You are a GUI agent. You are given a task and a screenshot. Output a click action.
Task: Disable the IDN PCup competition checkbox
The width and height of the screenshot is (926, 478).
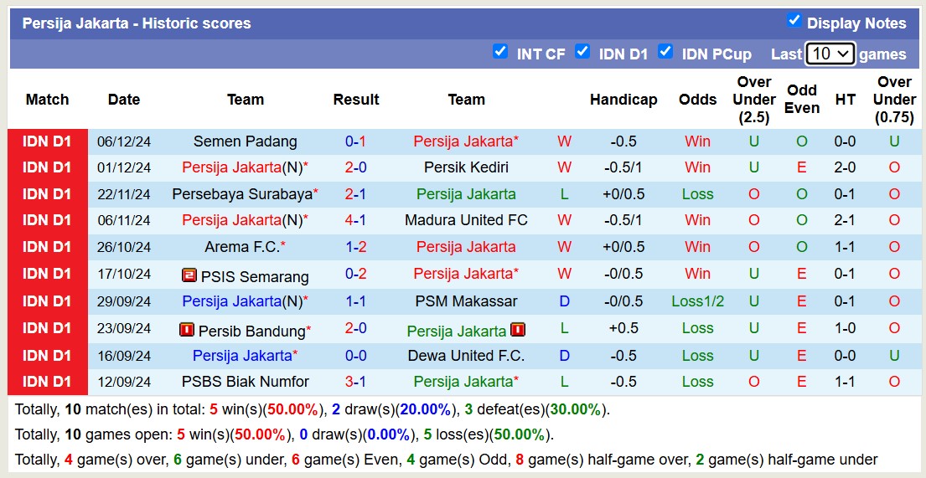coord(665,51)
